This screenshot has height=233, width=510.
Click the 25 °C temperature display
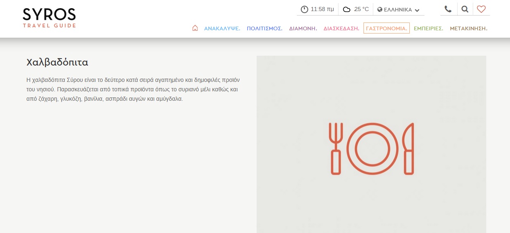point(361,9)
